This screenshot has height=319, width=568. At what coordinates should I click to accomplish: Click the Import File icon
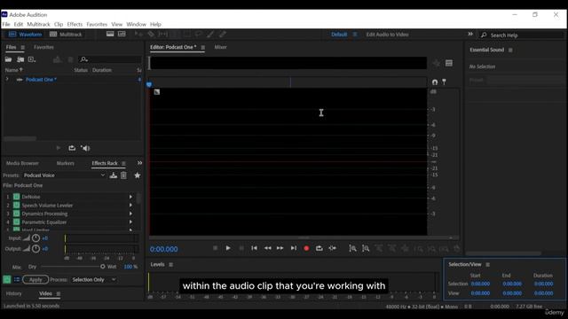20,59
